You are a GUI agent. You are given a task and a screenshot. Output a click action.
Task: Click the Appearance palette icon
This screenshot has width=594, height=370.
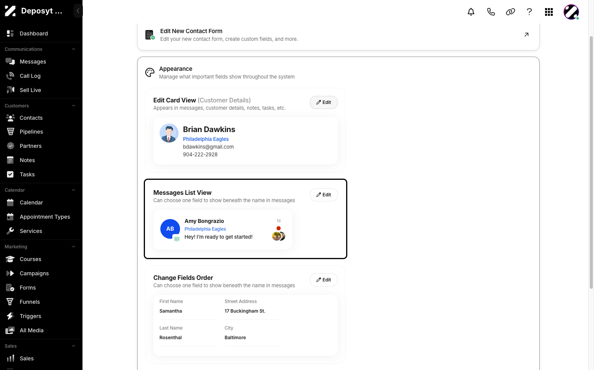click(150, 72)
